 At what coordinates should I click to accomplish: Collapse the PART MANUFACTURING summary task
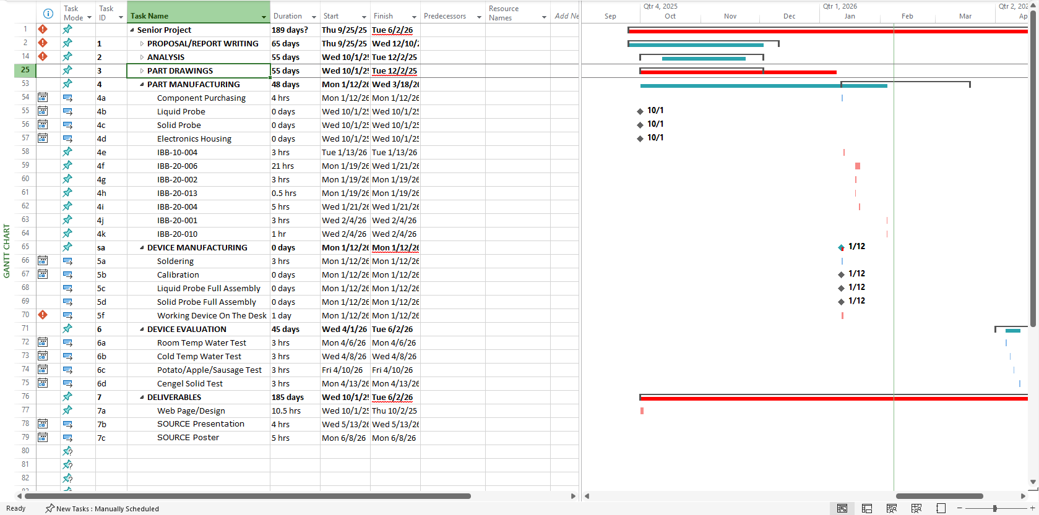point(142,85)
